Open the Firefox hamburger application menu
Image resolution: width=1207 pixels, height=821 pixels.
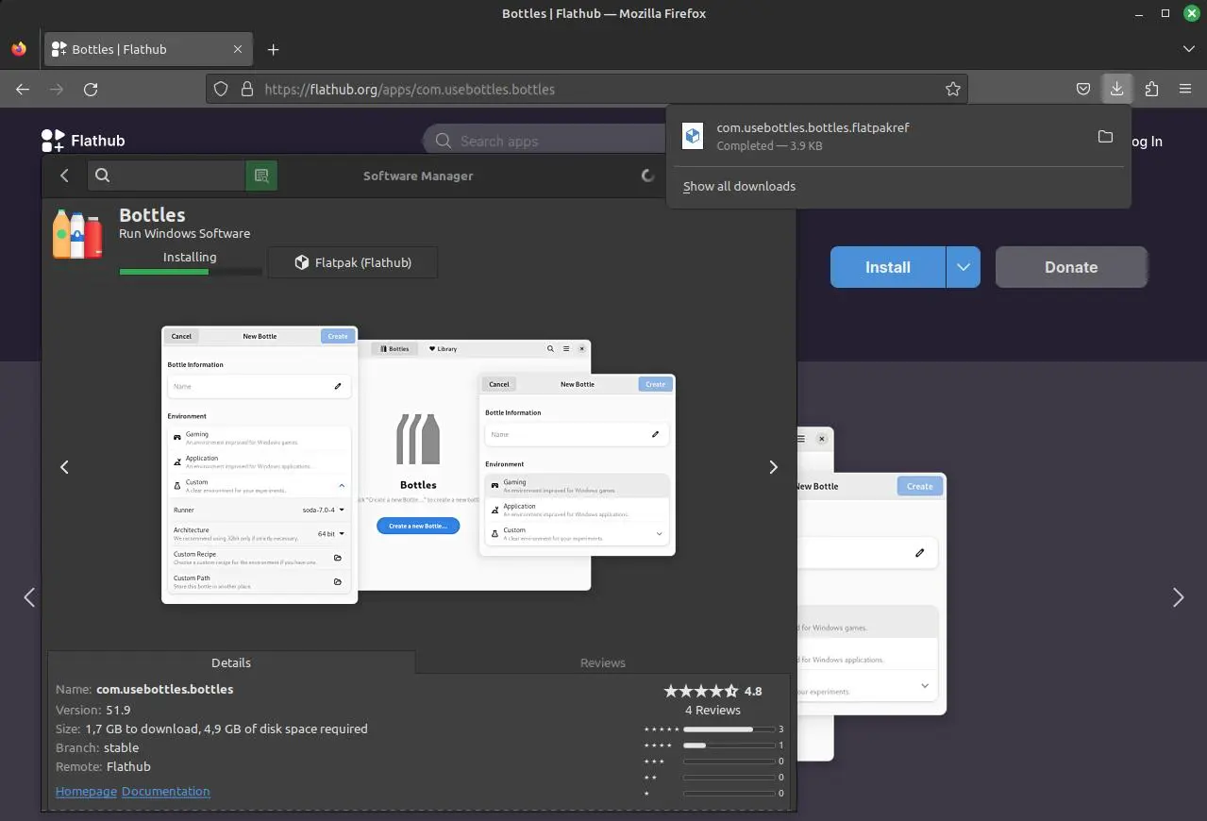(x=1185, y=89)
